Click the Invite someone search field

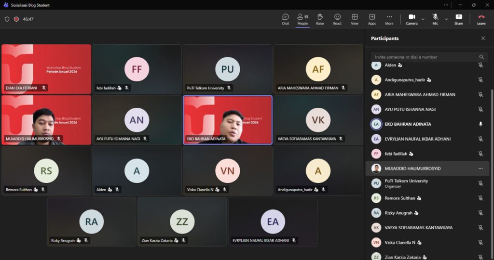(x=424, y=57)
